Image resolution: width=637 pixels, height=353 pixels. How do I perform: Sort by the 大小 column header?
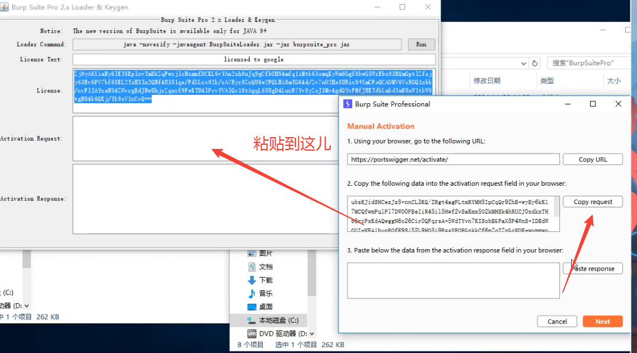(613, 81)
